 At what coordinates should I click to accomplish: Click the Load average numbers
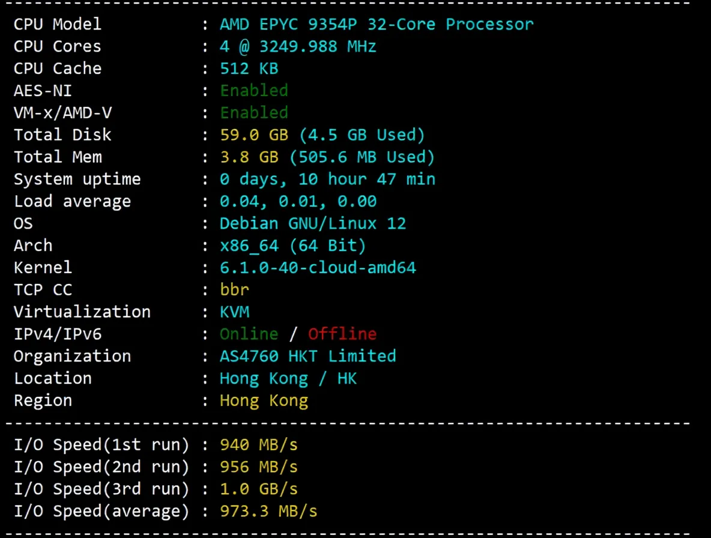[x=298, y=201]
